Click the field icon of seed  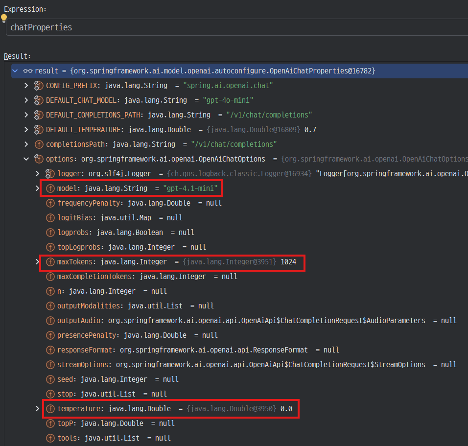click(x=50, y=379)
